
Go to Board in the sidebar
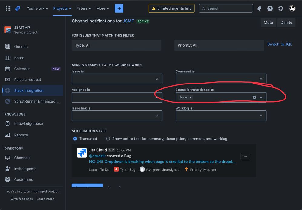(32, 58)
